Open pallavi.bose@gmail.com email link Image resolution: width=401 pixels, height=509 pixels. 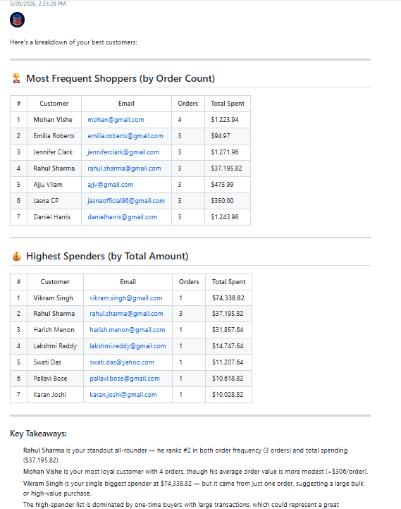(x=125, y=379)
